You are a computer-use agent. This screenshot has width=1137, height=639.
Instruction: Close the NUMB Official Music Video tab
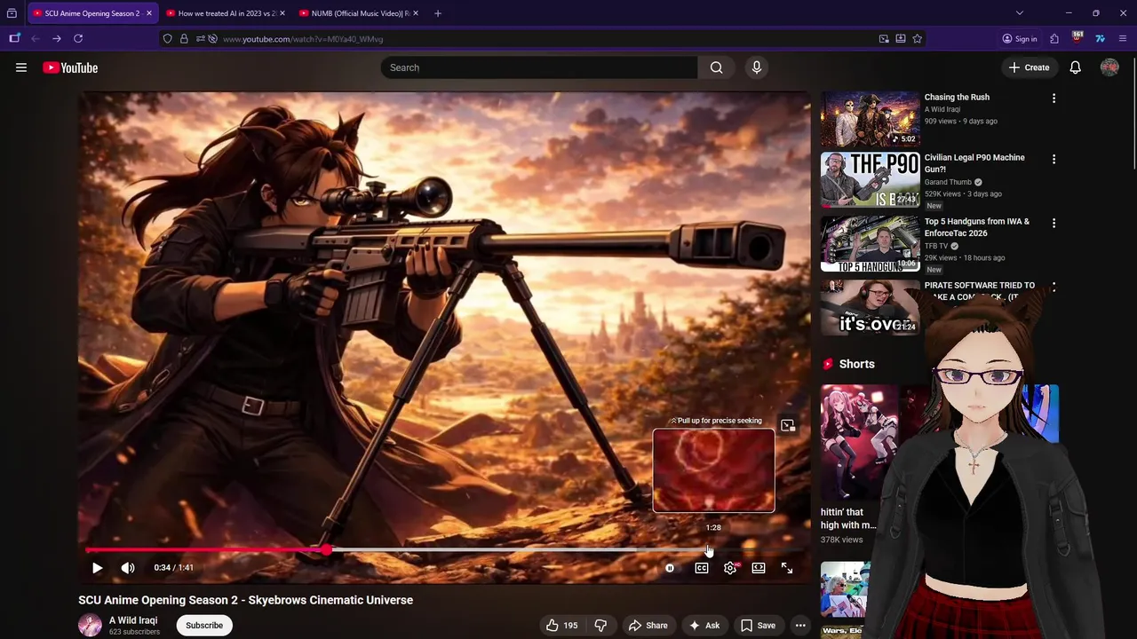click(x=416, y=13)
